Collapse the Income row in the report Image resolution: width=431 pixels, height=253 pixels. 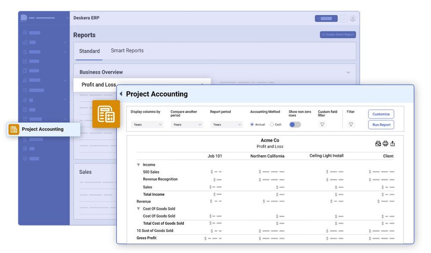(x=138, y=165)
